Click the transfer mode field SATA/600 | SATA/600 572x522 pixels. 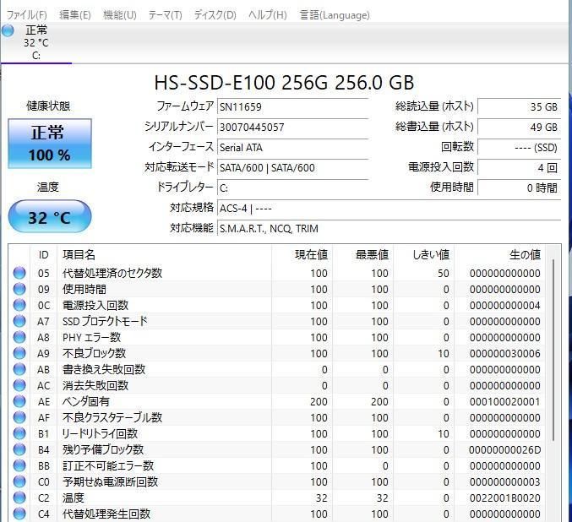[x=293, y=168]
